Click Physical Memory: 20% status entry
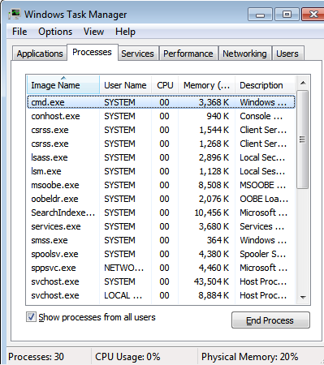Screen dimensions: 324x365 [x=249, y=357]
